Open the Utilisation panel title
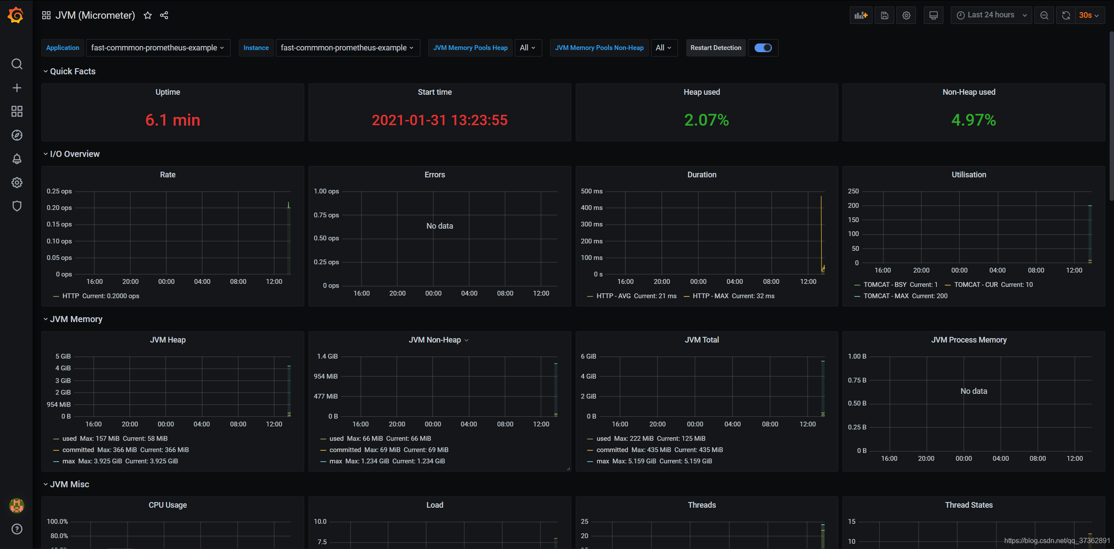 coord(969,175)
